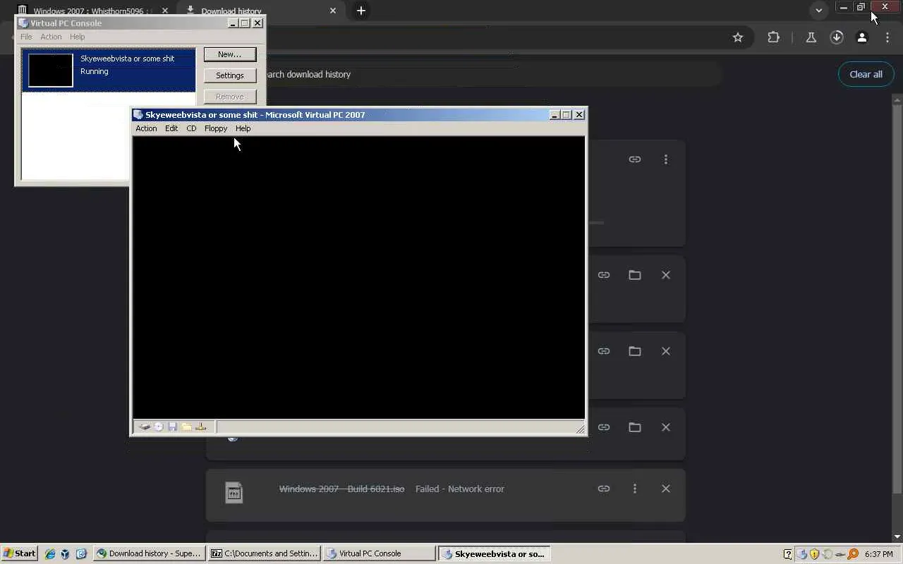Open the Action menu in the VM window
Viewport: 903px width, 564px height.
tap(146, 128)
